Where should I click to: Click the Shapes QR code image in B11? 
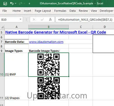pos(48,88)
